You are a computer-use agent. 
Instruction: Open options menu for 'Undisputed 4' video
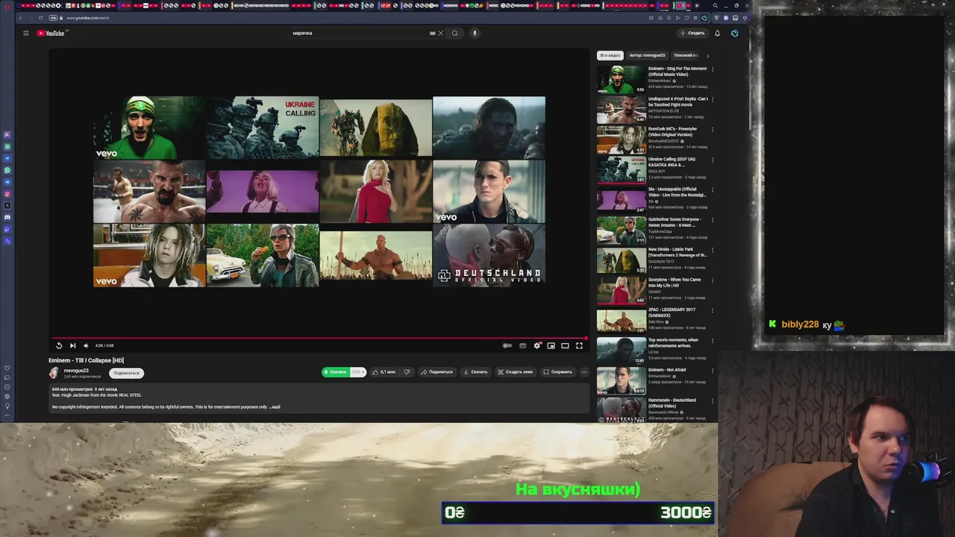pos(713,99)
